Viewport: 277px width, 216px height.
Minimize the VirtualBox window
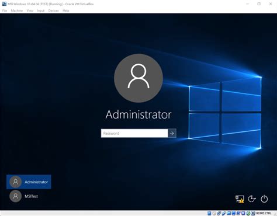(248, 4)
